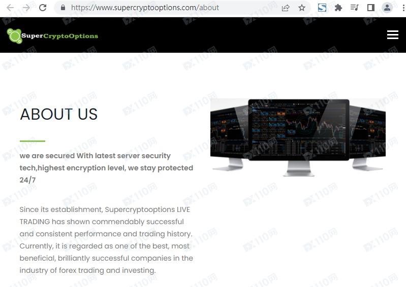This screenshot has width=406, height=287.
Task: Expand the site hamburger menu
Action: (393, 34)
